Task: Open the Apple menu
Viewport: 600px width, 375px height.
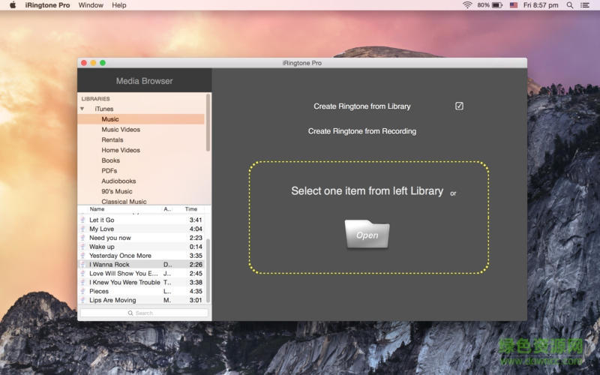Action: pyautogui.click(x=13, y=5)
